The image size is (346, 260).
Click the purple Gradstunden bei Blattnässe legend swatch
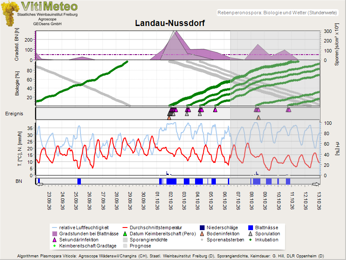(54, 234)
